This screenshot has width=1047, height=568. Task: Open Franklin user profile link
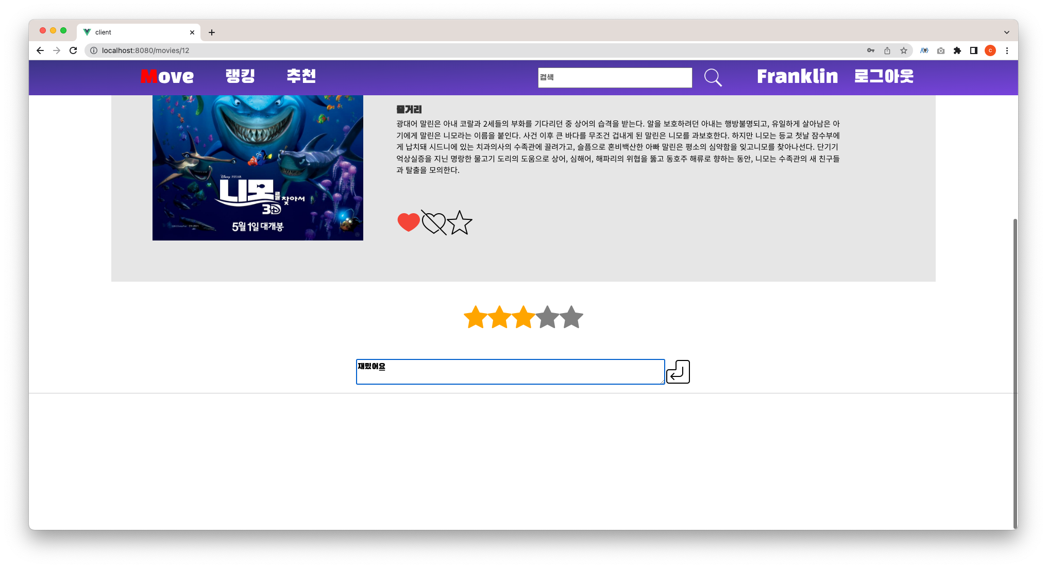coord(797,76)
